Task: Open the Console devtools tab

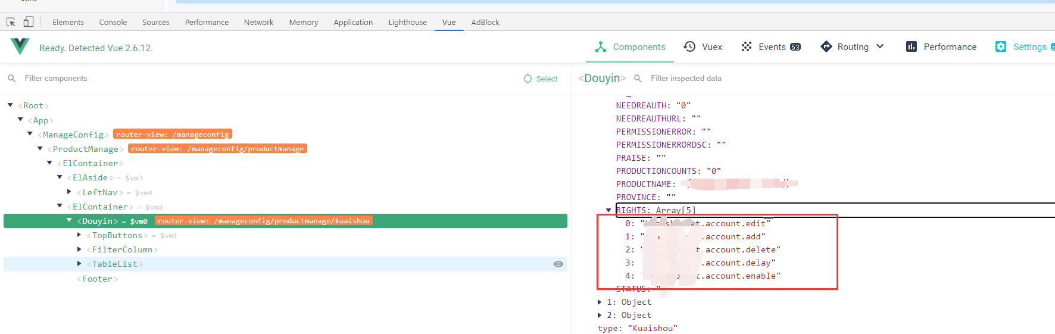Action: click(x=113, y=23)
